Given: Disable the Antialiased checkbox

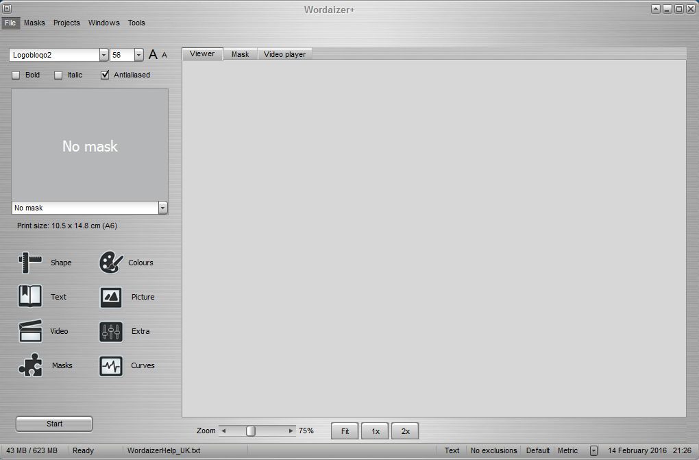Looking at the screenshot, I should (104, 75).
